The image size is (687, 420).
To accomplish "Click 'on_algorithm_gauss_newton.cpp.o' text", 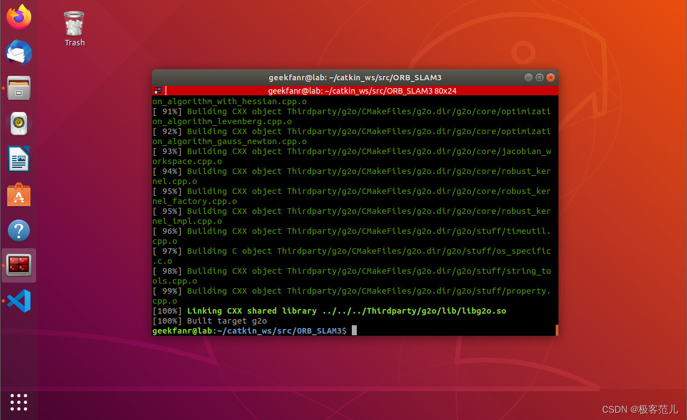I will click(229, 141).
